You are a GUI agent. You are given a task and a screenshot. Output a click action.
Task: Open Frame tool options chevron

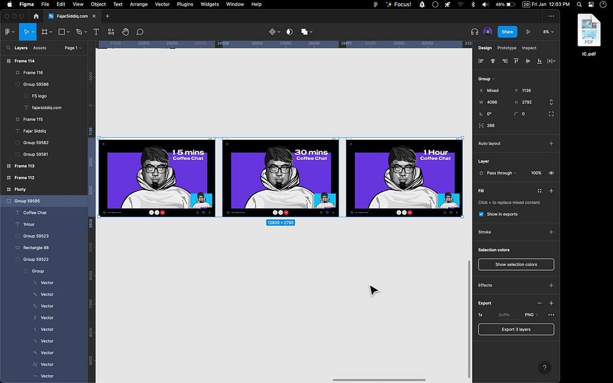coord(51,32)
